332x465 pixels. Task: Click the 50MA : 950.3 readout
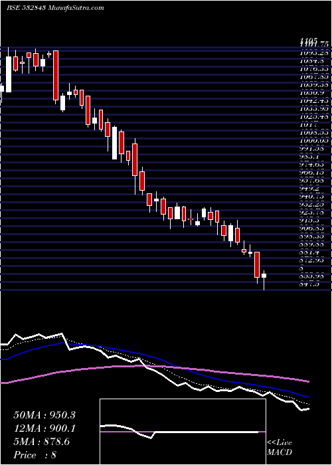click(x=44, y=415)
